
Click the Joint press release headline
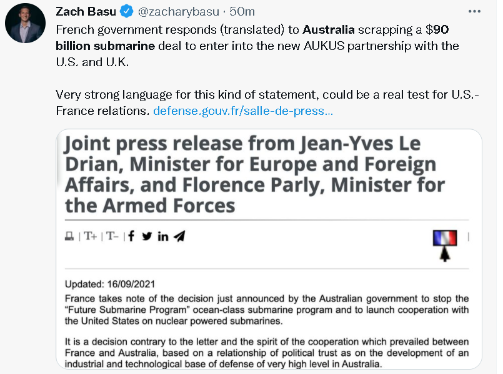coord(250,174)
